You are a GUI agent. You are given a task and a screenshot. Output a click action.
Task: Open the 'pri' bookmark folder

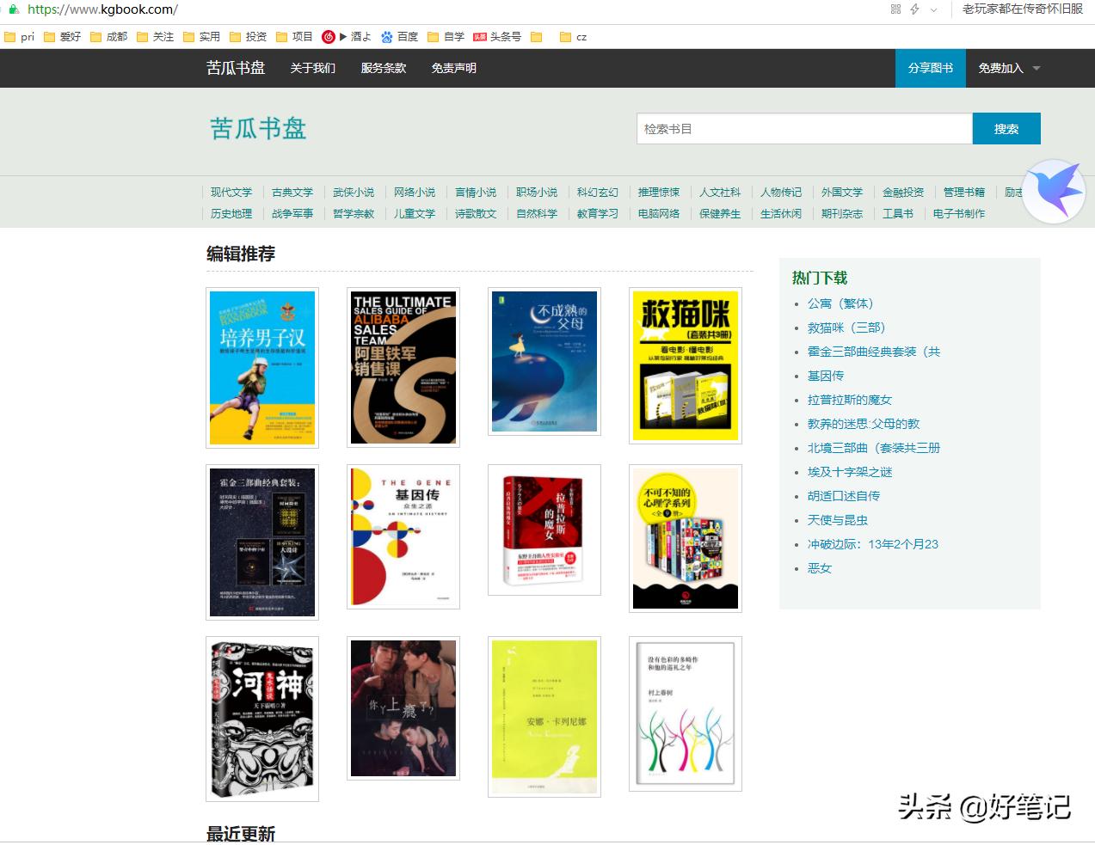pyautogui.click(x=20, y=37)
